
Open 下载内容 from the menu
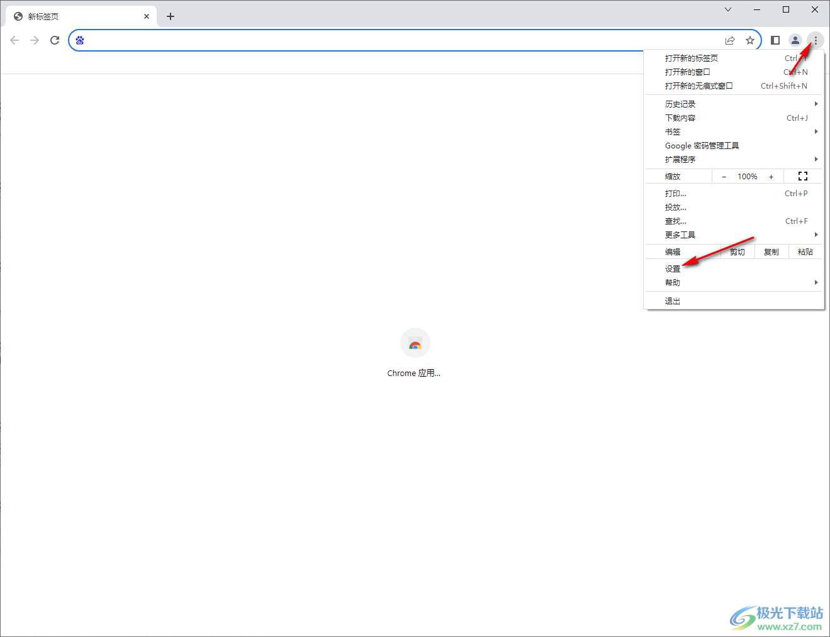(734, 118)
